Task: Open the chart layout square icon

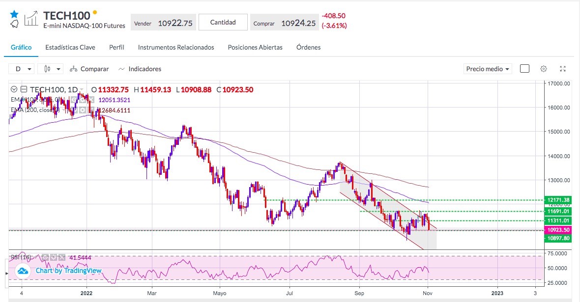Action: click(x=524, y=69)
